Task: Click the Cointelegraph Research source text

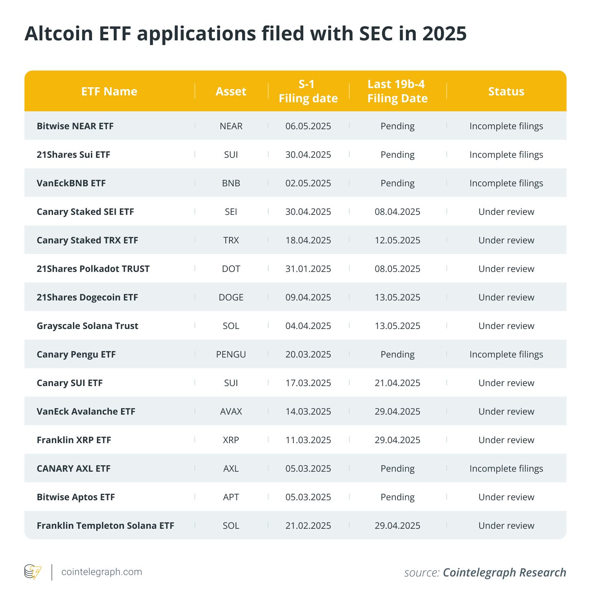Action: [504, 572]
